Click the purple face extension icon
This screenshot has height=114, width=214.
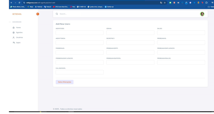pos(190,3)
